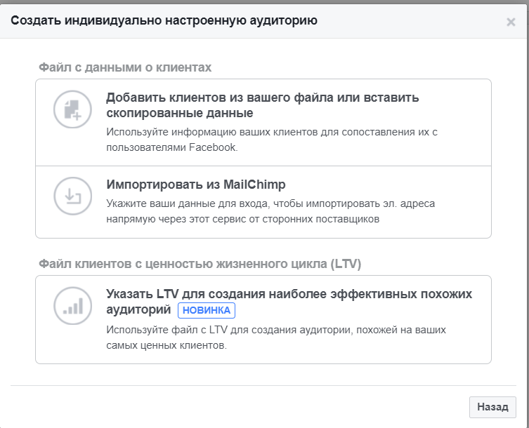Click the blue НОВИНКА badge
The image size is (529, 428).
click(x=206, y=310)
